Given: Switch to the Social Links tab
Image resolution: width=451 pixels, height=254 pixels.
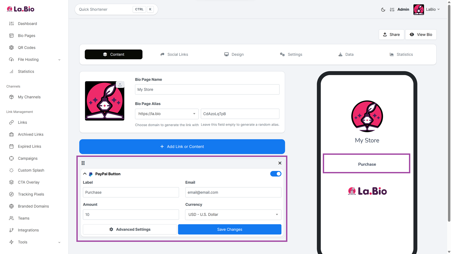Looking at the screenshot, I should point(174,55).
